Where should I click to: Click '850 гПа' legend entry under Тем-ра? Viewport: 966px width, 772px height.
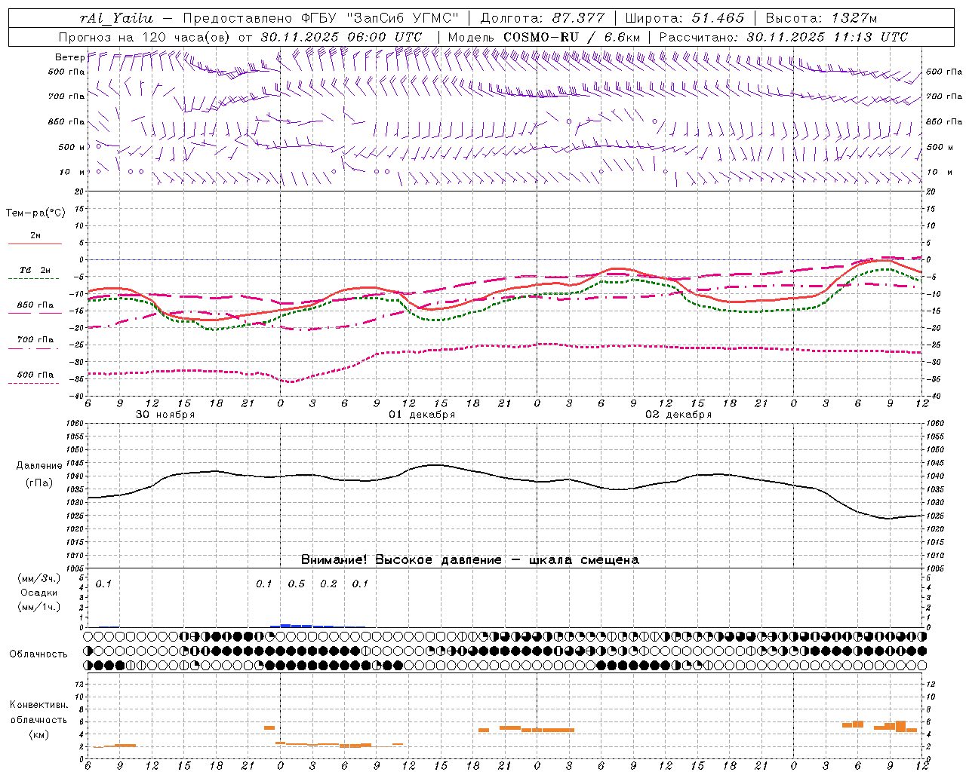pyautogui.click(x=35, y=305)
